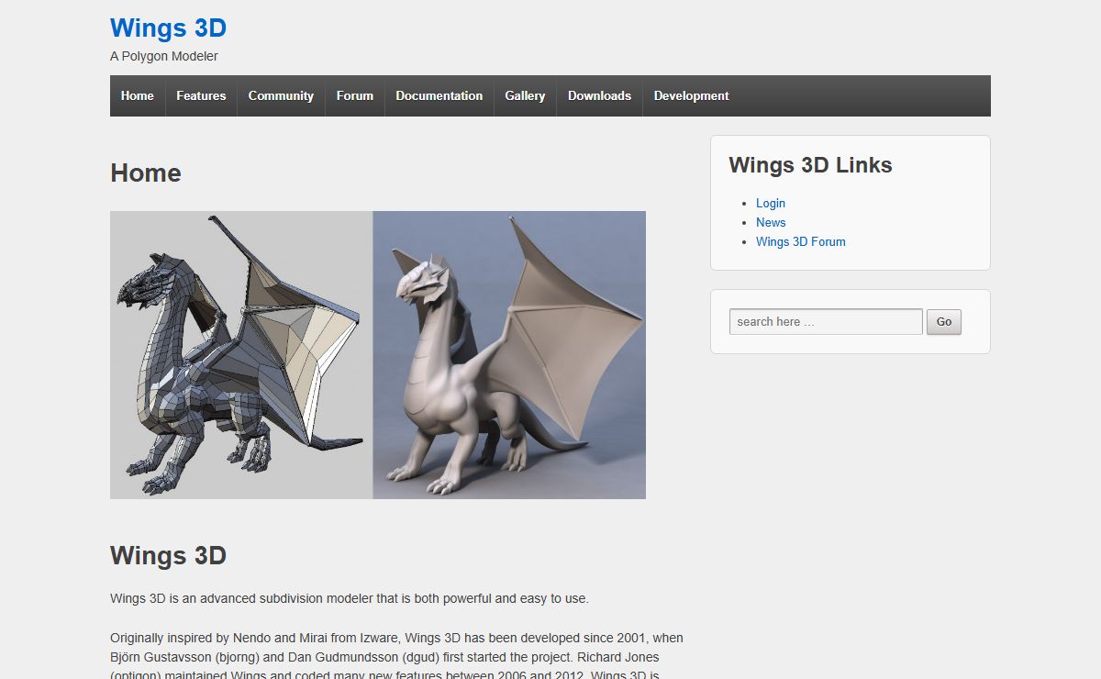The width and height of the screenshot is (1101, 679).
Task: Go to the Home menu item
Action: [x=138, y=95]
